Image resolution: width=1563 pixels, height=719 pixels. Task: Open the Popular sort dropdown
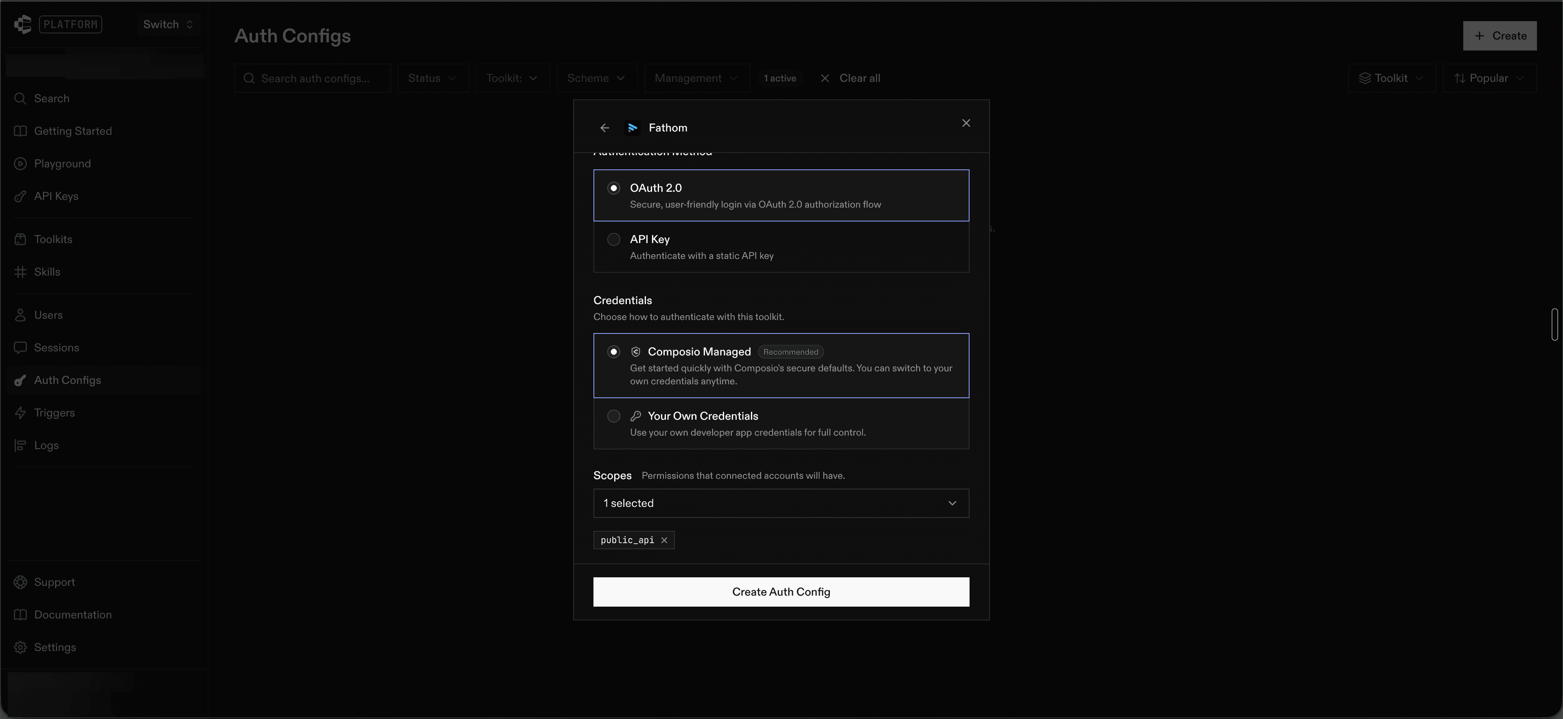[x=1489, y=78]
